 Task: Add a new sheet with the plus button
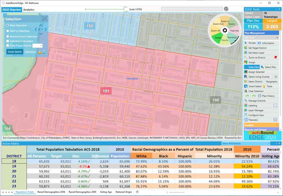point(137,192)
